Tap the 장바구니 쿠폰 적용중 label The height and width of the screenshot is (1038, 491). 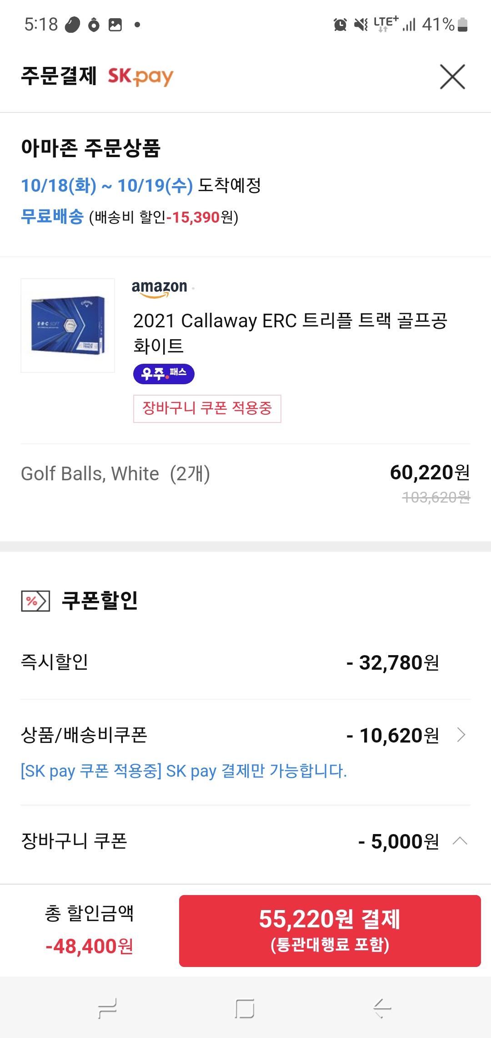point(207,408)
